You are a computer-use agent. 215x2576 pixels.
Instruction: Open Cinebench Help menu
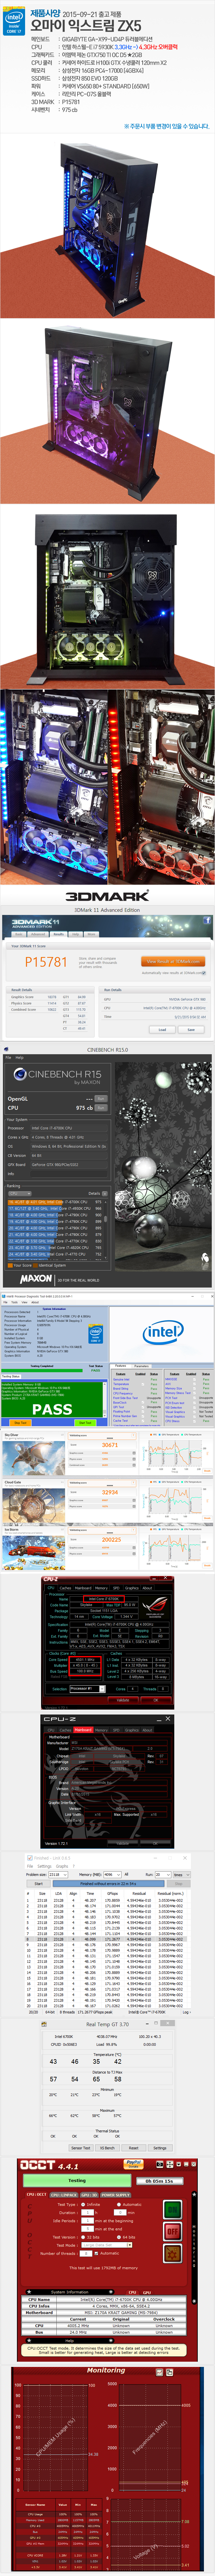pos(19,1058)
